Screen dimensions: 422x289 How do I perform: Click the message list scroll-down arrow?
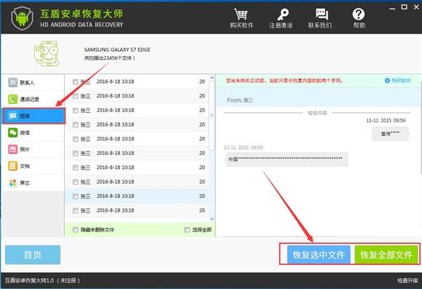212,219
